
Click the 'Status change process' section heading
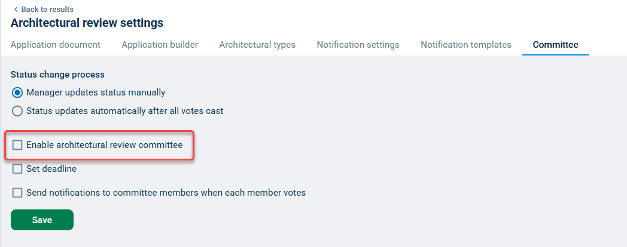point(57,75)
